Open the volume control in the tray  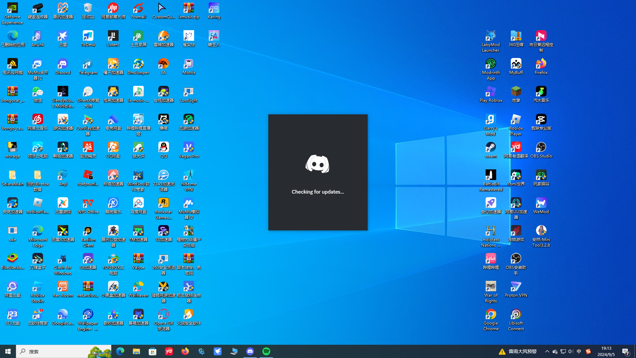[x=570, y=351]
